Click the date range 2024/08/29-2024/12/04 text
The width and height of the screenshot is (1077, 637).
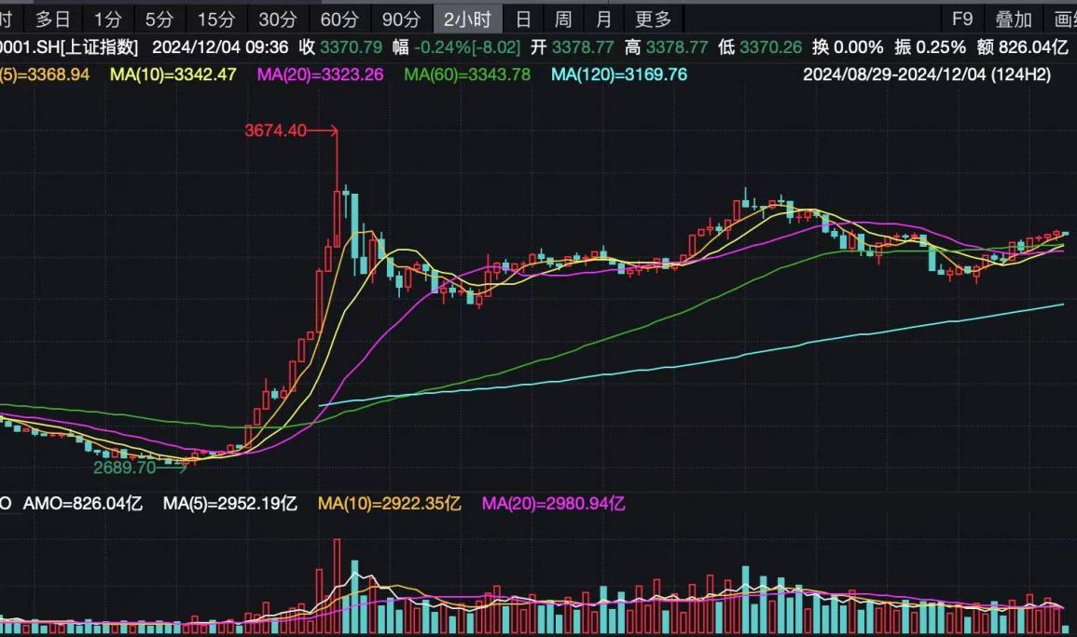[x=894, y=75]
